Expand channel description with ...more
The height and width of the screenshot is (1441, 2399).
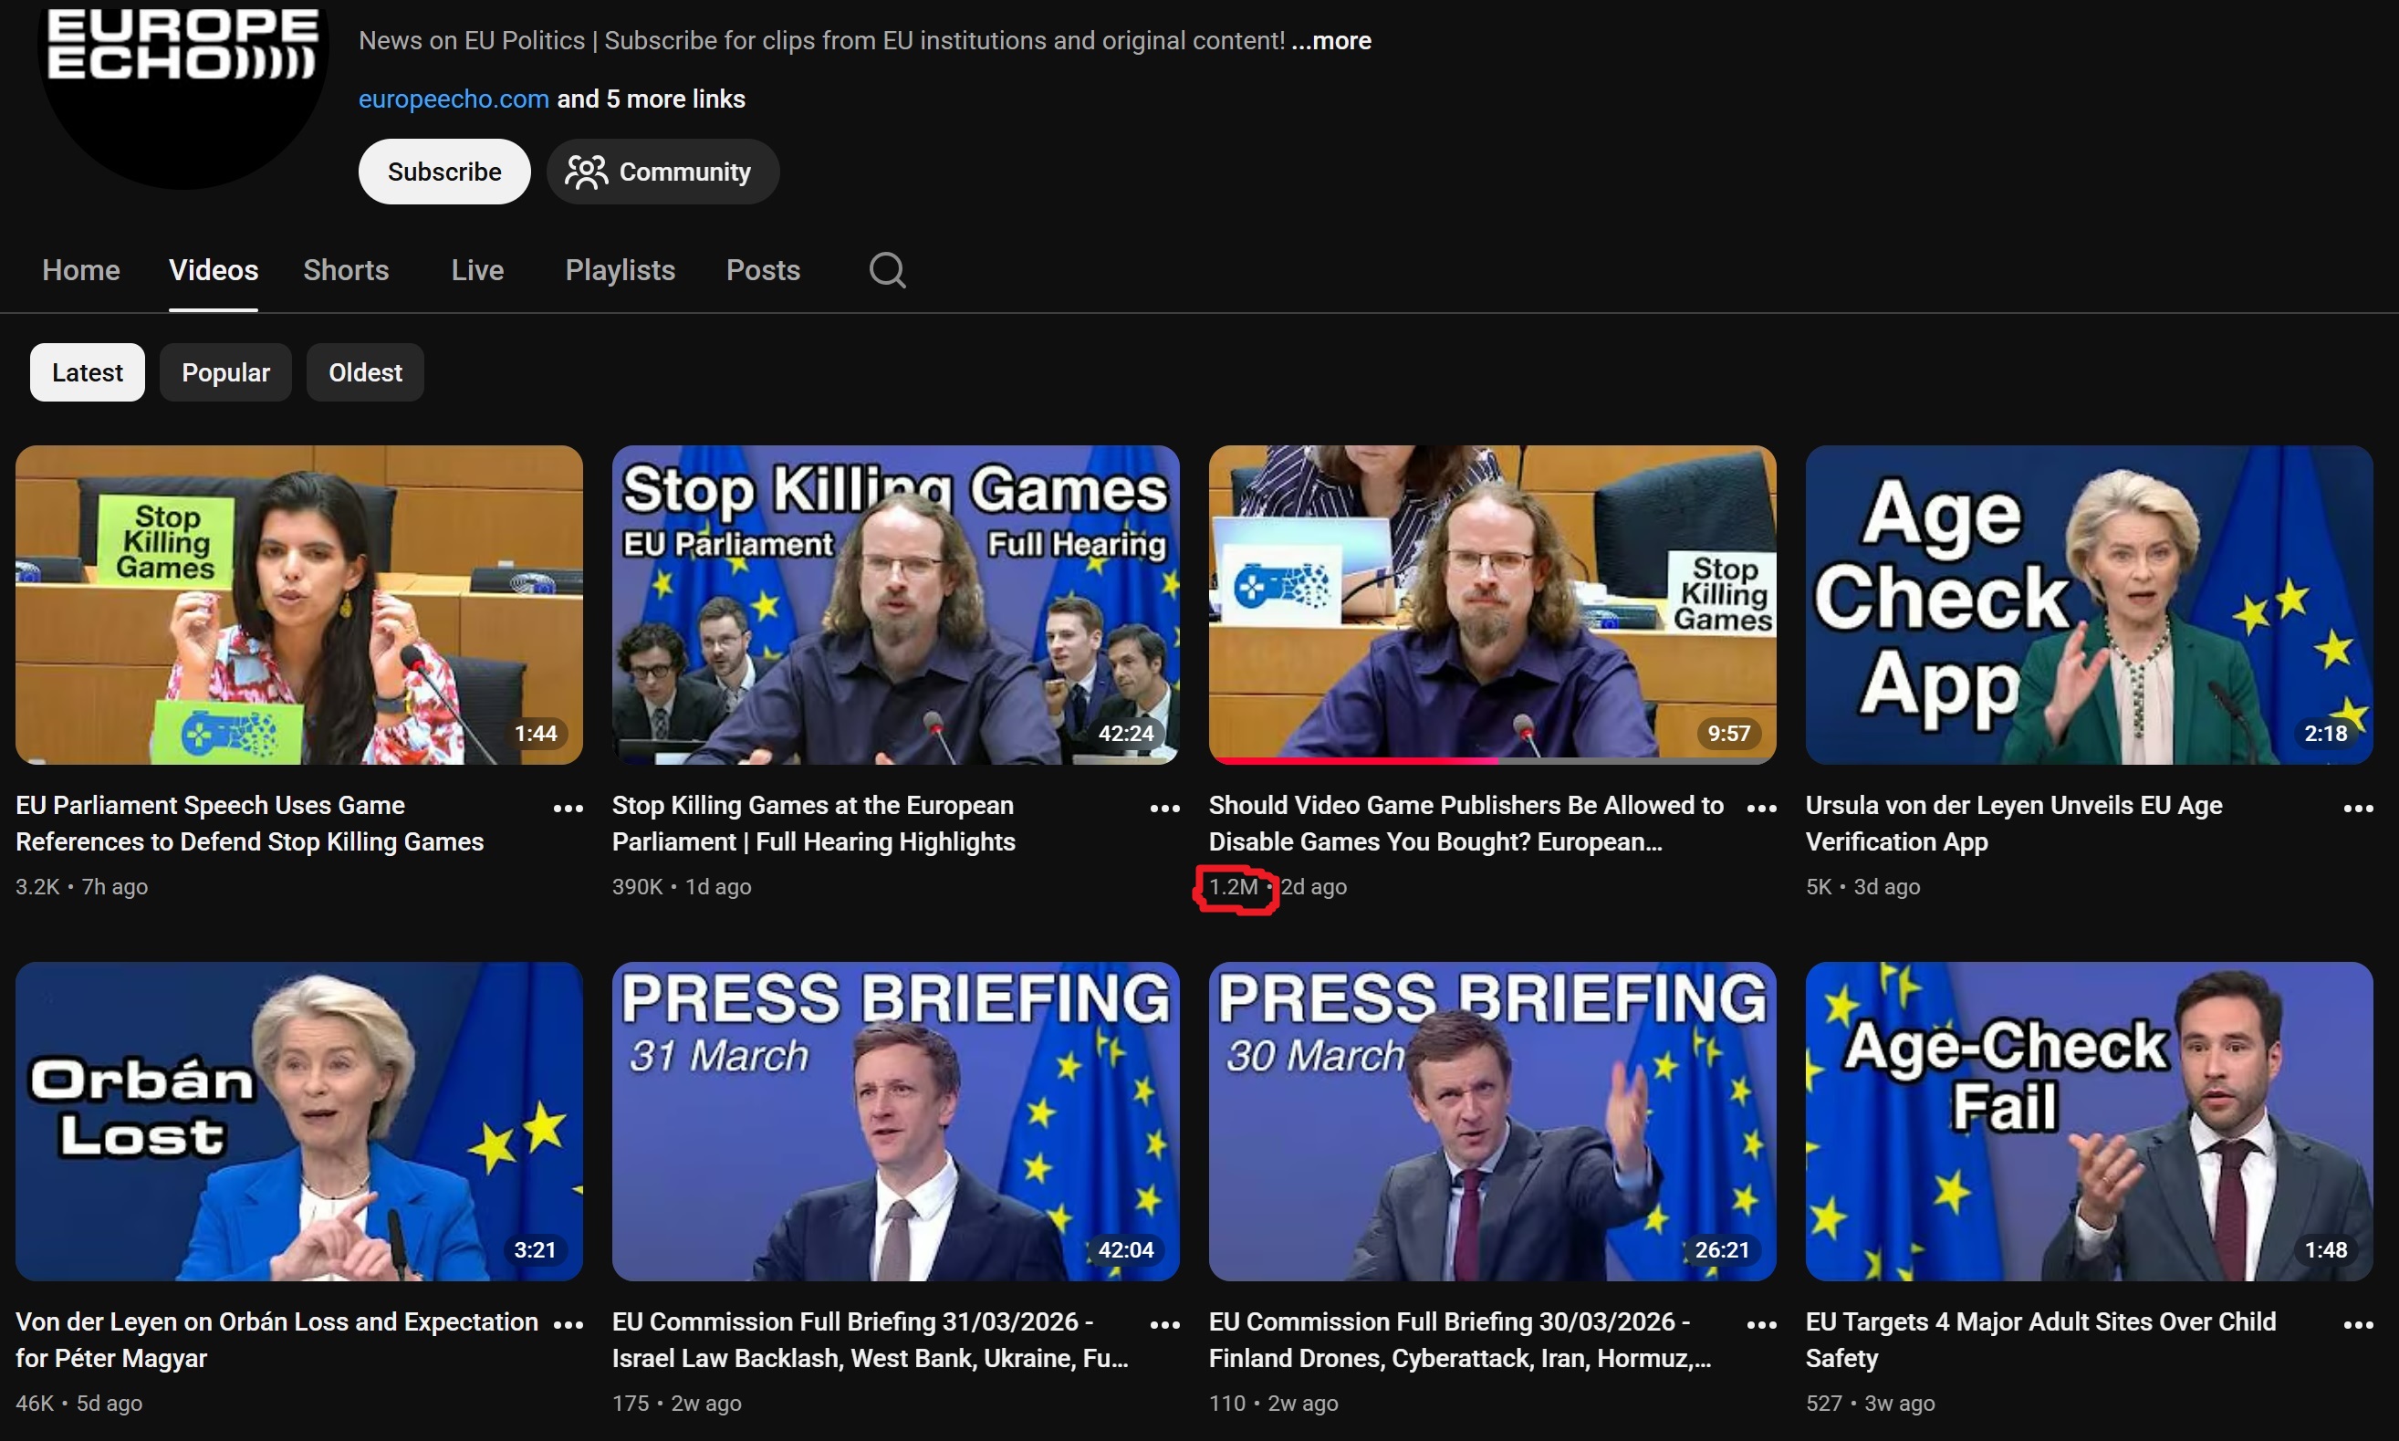(1331, 41)
